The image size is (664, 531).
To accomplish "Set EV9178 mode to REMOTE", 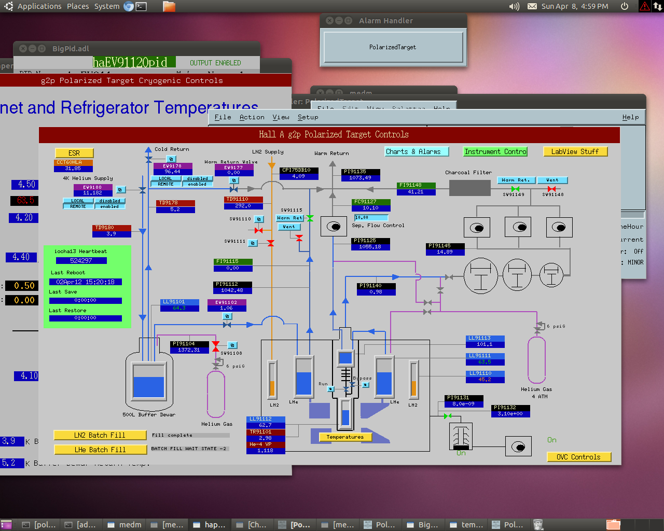I will tap(165, 184).
